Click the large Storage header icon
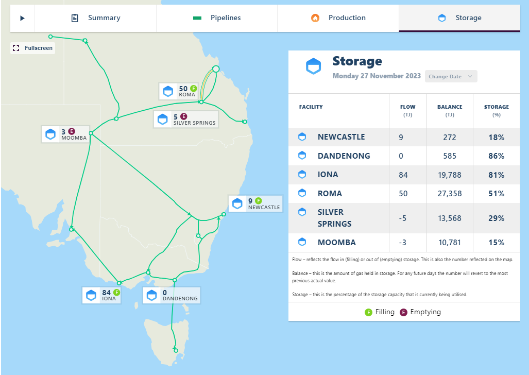 [x=313, y=66]
